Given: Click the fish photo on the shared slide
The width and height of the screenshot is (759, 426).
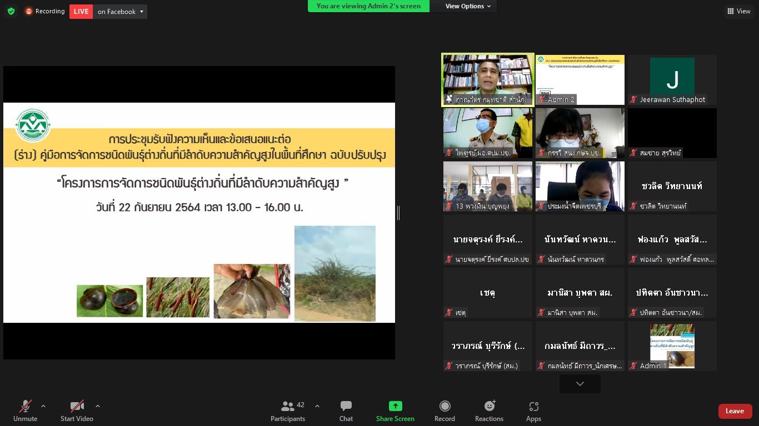Looking at the screenshot, I should tap(252, 291).
